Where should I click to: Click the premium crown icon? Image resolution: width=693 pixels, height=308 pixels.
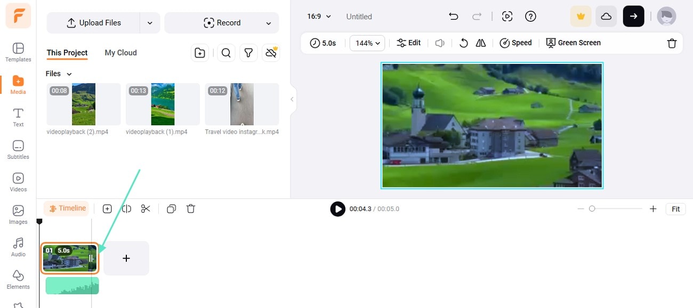point(581,17)
